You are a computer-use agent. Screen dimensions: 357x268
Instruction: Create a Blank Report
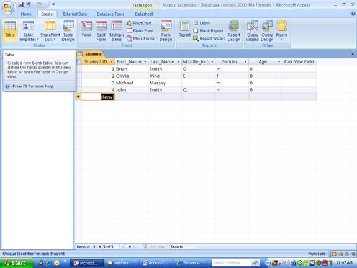(208, 31)
